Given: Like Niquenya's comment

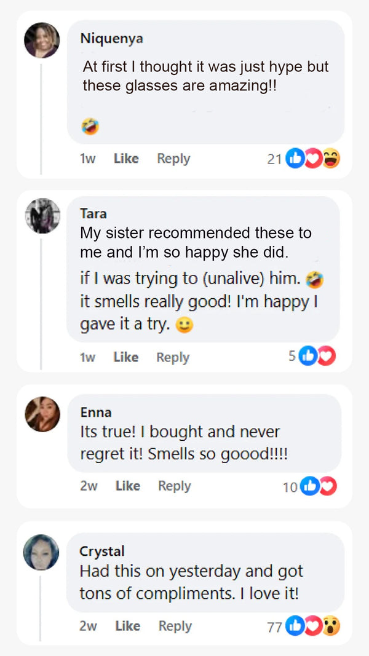Looking at the screenshot, I should tap(126, 159).
